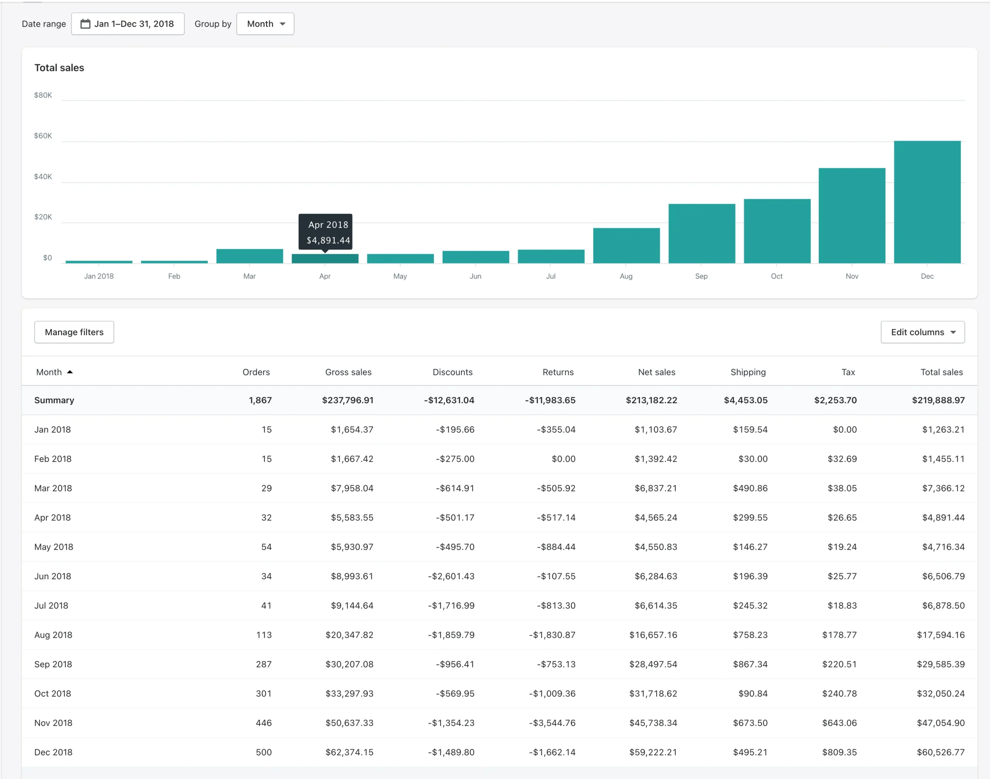Click Oct 2018 shipping value $90.84
This screenshot has height=779, width=990.
[753, 693]
